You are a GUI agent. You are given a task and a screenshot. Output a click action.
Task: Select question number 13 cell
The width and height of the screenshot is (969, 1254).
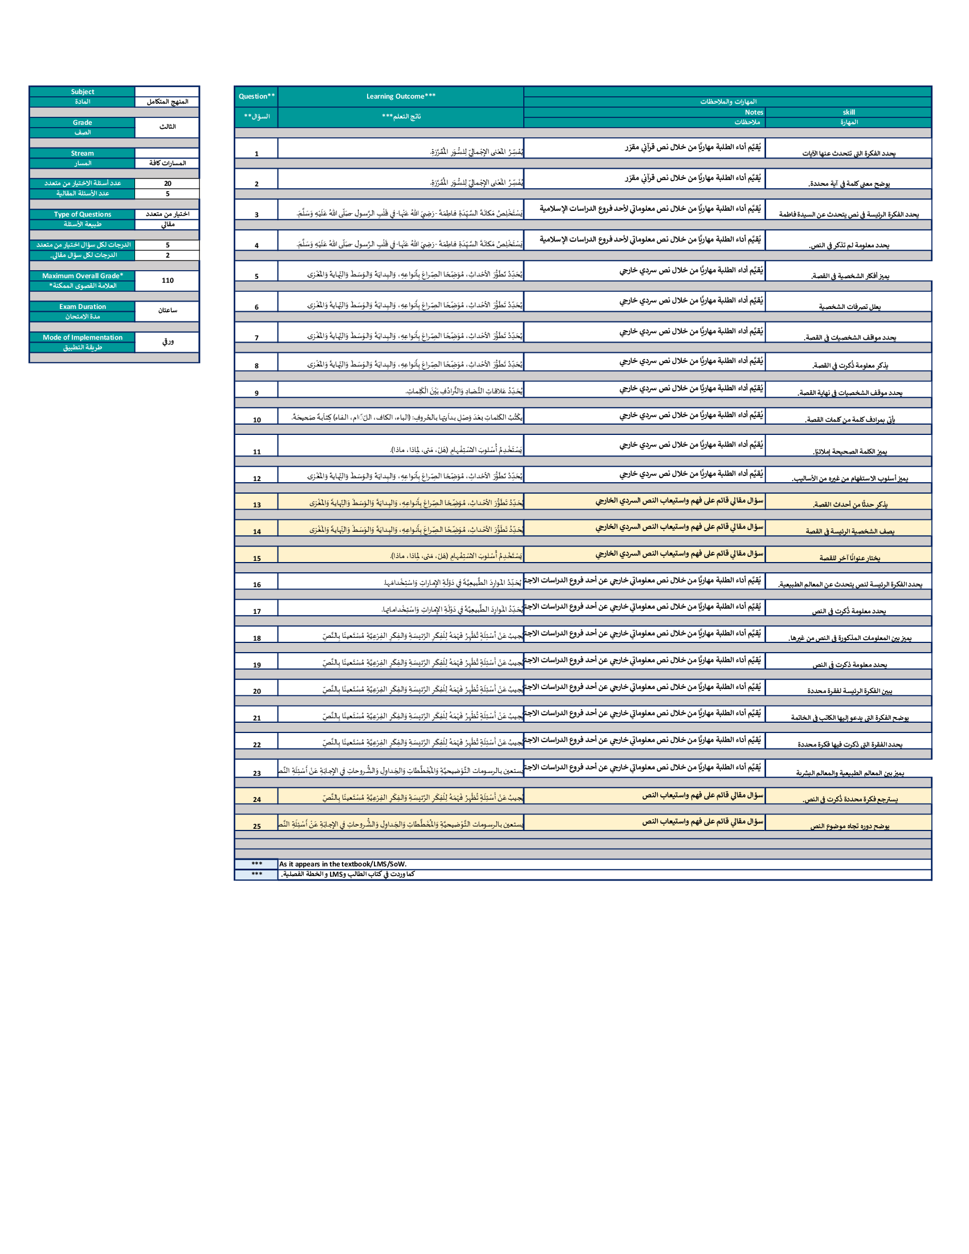pos(256,504)
